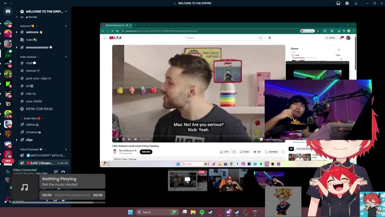Open Discord inbox in title bar
The height and width of the screenshot is (217, 385).
[338, 3]
